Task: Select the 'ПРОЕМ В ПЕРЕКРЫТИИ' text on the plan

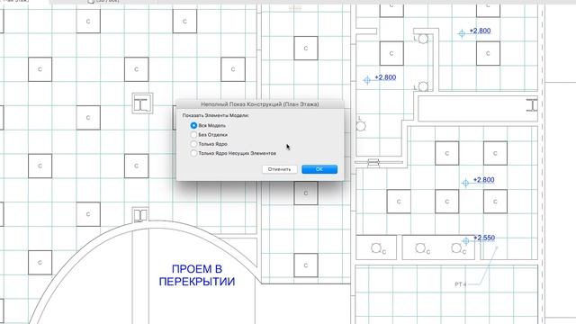Action: (197, 275)
